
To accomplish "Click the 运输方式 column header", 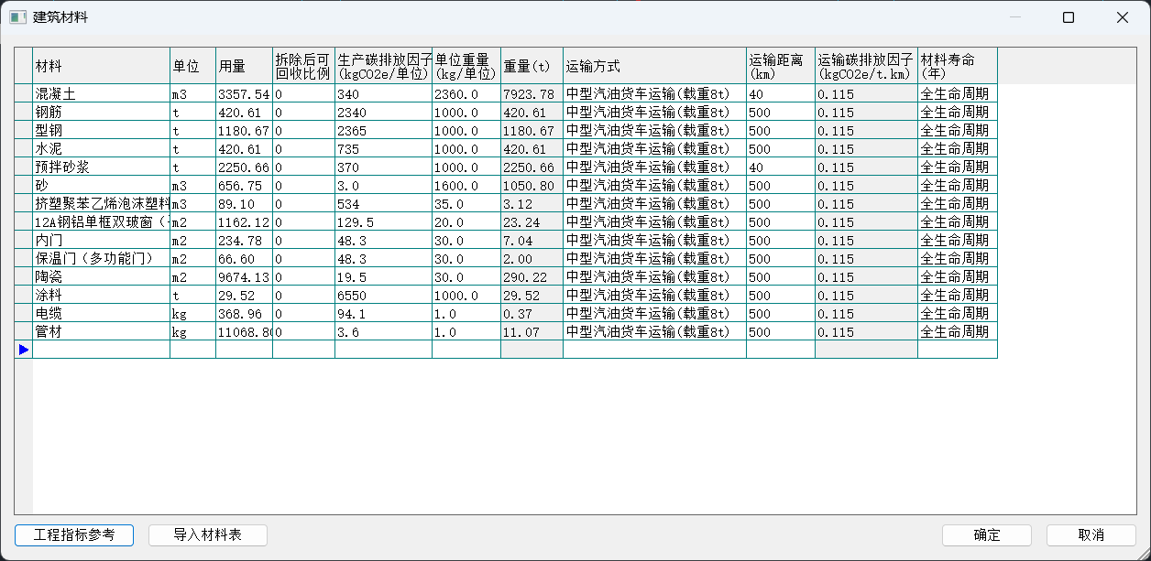I will [x=654, y=66].
